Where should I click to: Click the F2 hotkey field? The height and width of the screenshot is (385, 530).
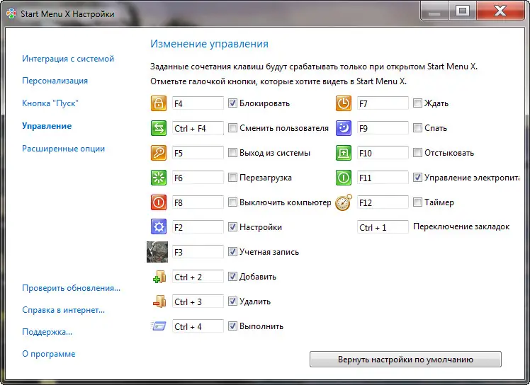click(x=198, y=227)
